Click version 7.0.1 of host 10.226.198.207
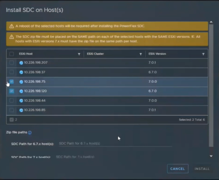Image resolution: width=219 pixels, height=180 pixels. click(152, 63)
